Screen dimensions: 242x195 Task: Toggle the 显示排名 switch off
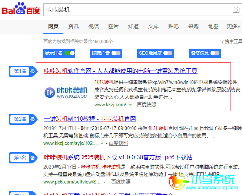coord(70,53)
